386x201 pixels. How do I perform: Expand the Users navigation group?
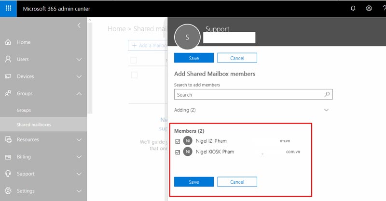pos(79,60)
